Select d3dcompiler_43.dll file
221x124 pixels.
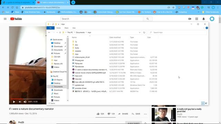click(x=82, y=57)
